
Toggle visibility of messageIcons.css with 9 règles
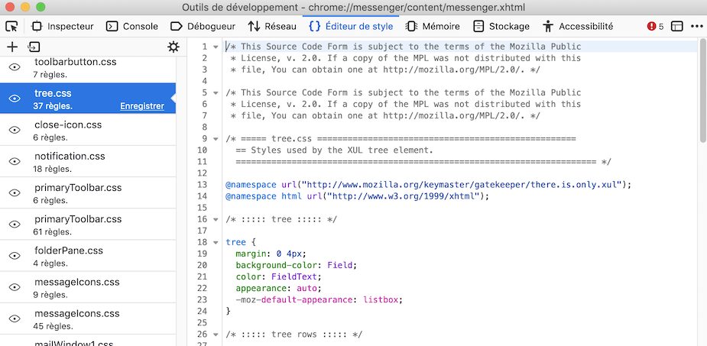click(x=15, y=287)
